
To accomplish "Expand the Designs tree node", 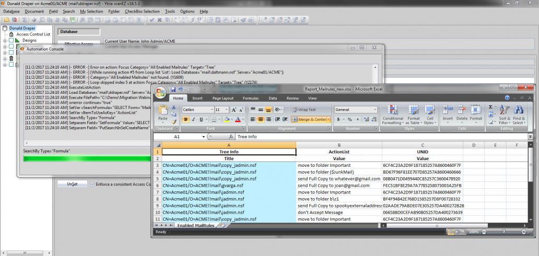I will click(5, 41).
